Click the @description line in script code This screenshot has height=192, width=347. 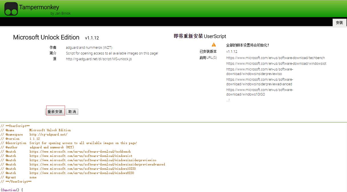(x=69, y=143)
